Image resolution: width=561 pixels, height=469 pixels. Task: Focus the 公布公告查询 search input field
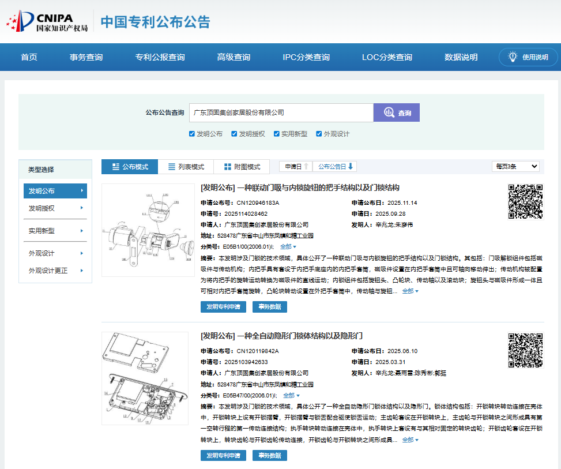tap(281, 112)
